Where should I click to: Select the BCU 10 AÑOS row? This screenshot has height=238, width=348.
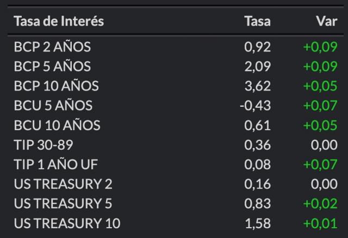pyautogui.click(x=176, y=125)
